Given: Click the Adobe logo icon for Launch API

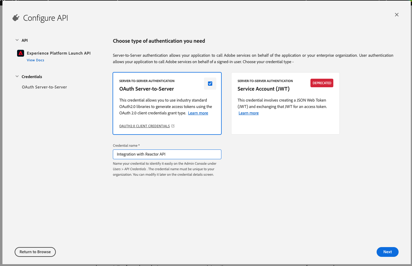Looking at the screenshot, I should (x=20, y=53).
